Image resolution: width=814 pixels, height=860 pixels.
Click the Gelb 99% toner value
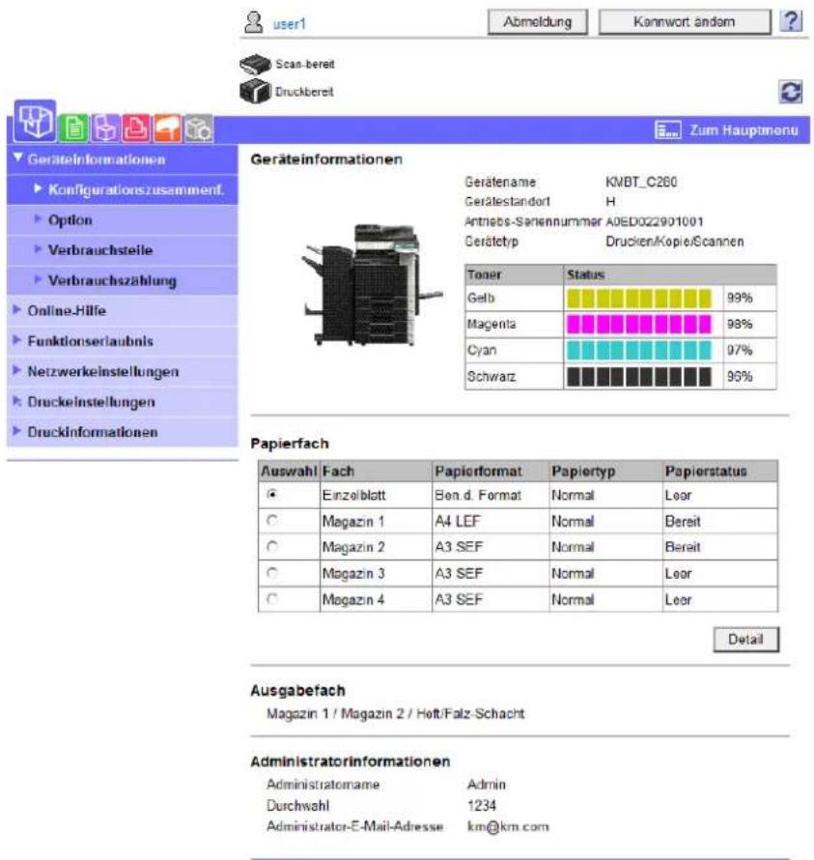[740, 299]
